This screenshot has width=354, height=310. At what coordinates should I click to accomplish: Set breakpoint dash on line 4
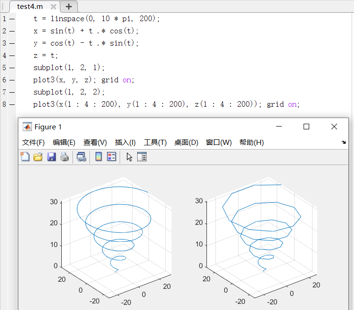click(x=12, y=56)
